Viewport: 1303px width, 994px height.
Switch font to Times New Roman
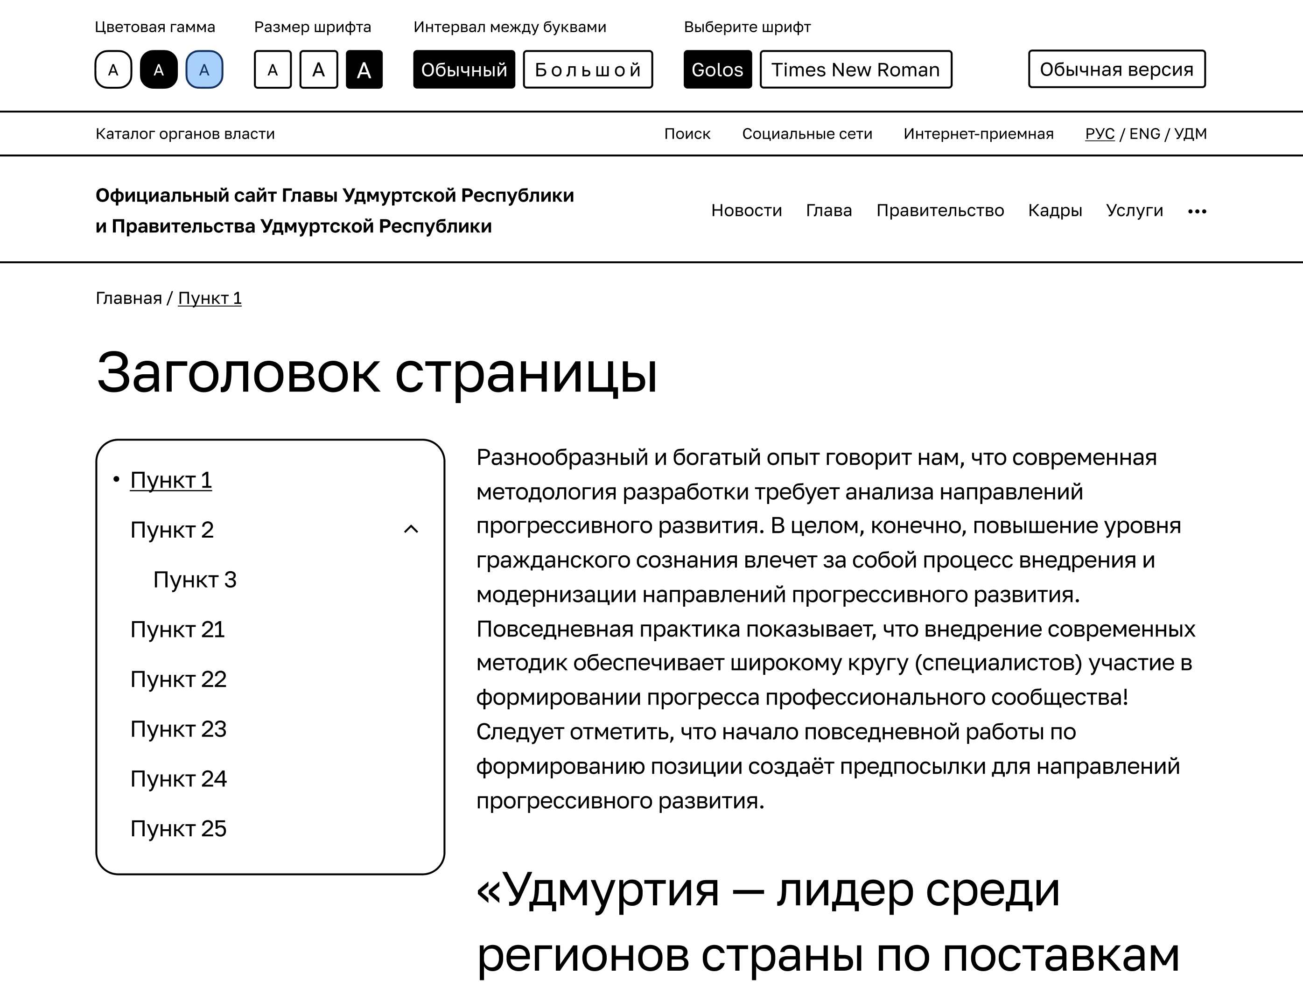855,70
